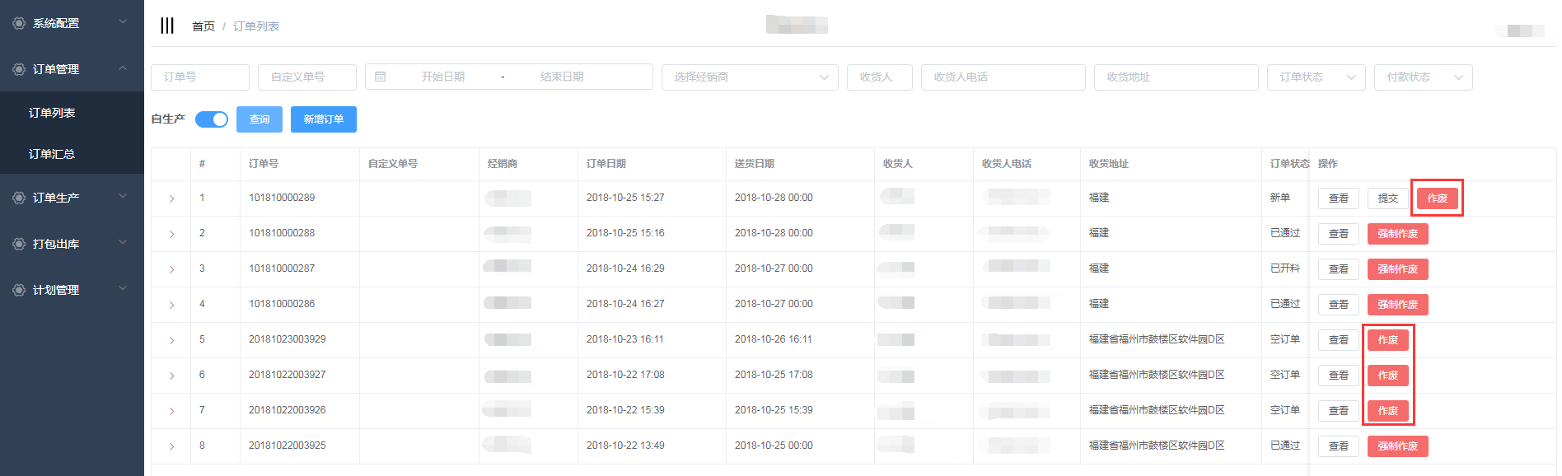The width and height of the screenshot is (1562, 476).
Task: Click the hamburger menu collapse icon
Action: coord(167,26)
